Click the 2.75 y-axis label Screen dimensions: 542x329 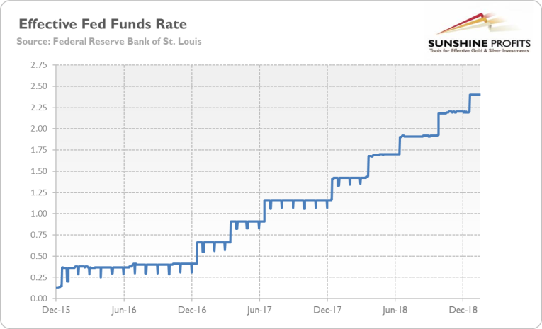pyautogui.click(x=38, y=65)
